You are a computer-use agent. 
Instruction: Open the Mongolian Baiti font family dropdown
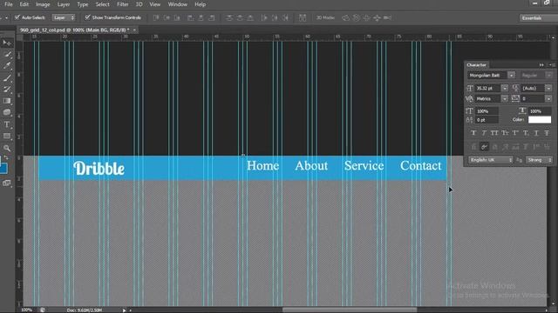coord(512,76)
